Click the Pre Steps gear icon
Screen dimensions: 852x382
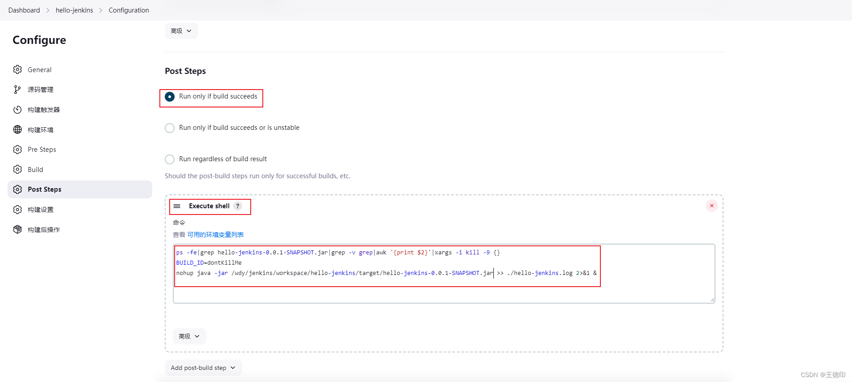[x=17, y=150]
